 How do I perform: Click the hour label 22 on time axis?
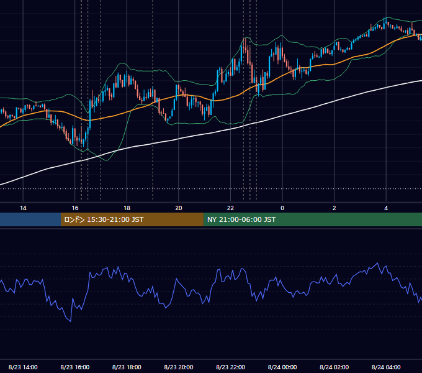230,208
